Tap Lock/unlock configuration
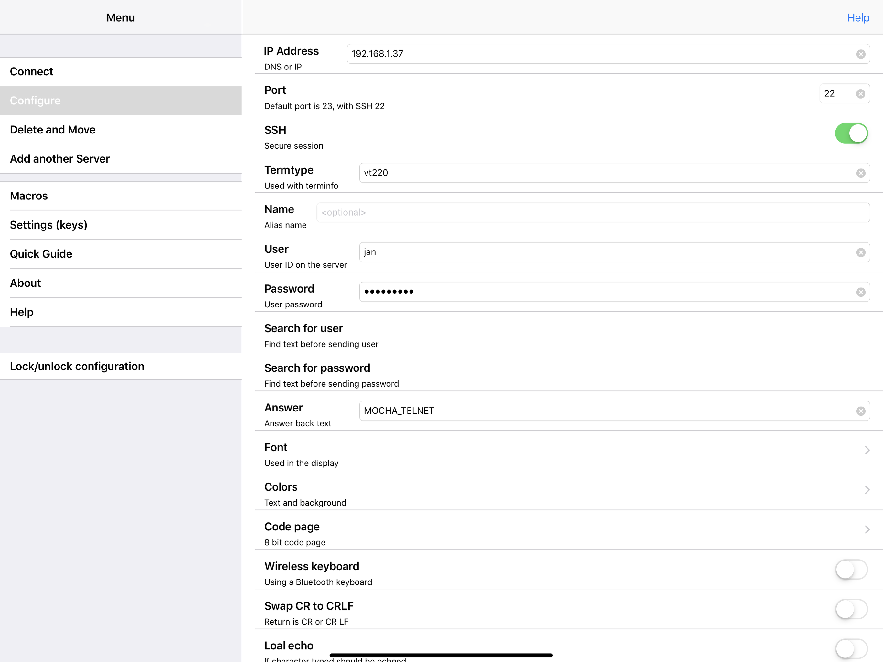Screen dimensions: 883x662 point(77,366)
